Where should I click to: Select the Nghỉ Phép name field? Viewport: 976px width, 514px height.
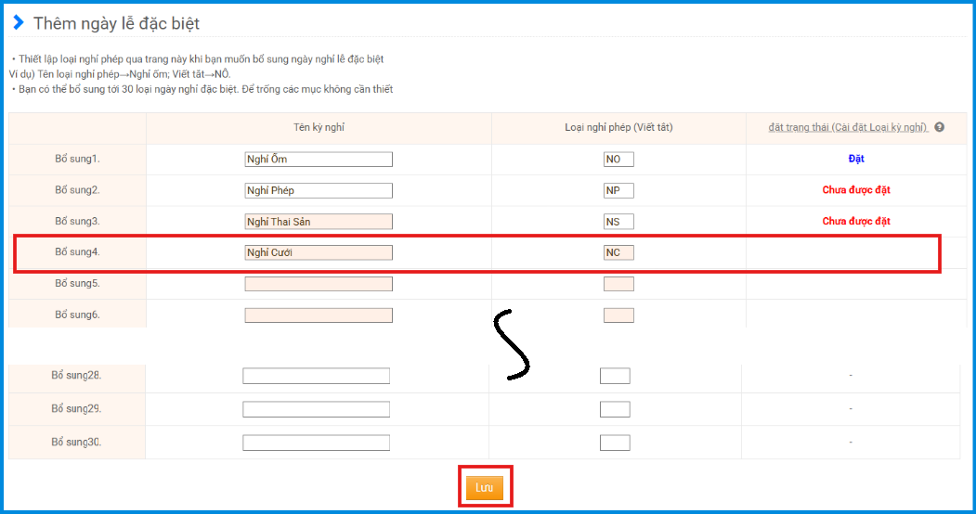point(319,191)
